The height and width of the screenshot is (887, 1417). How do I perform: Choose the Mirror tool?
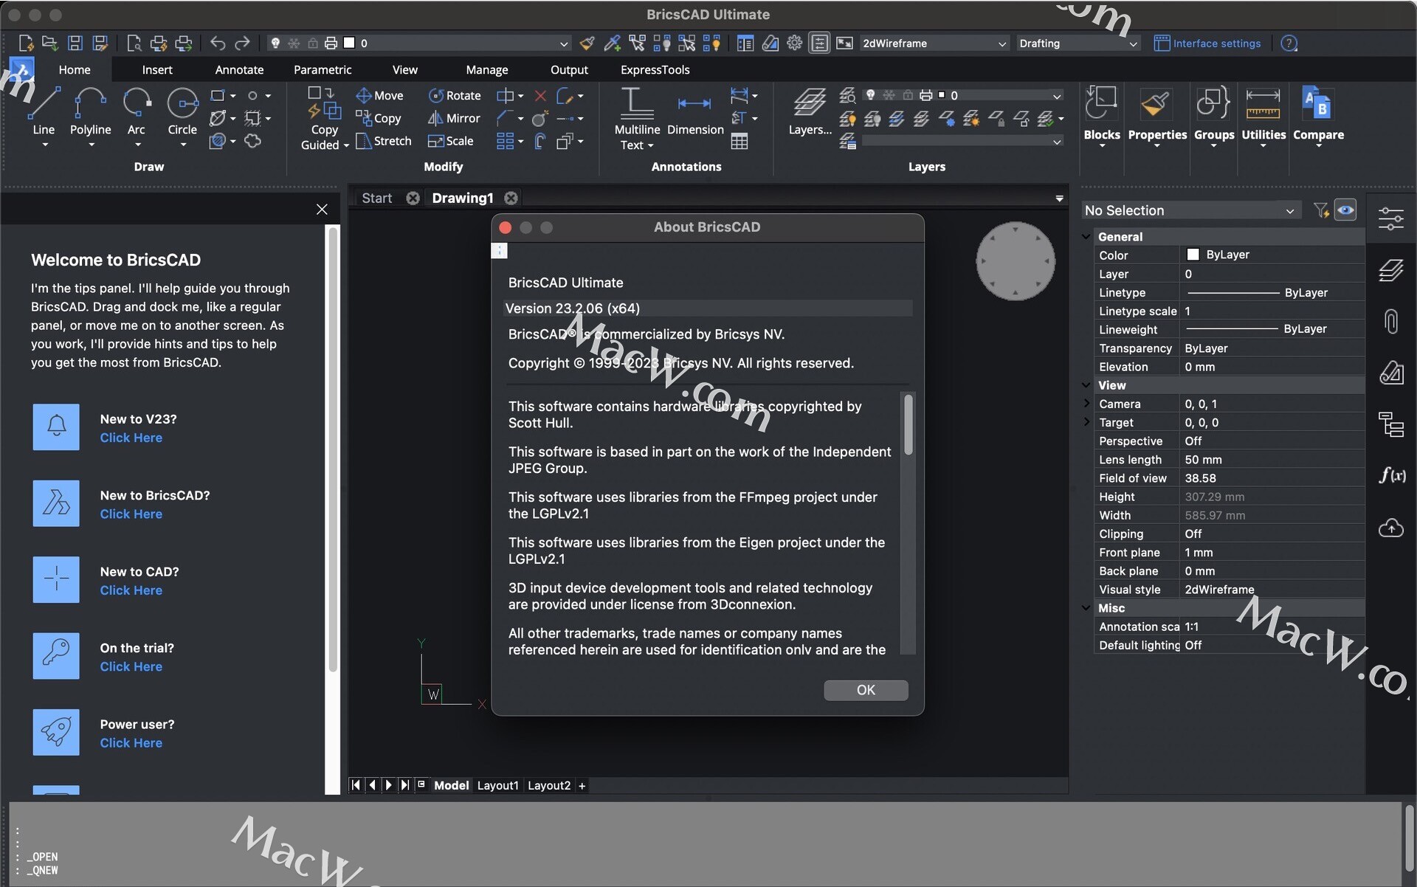[454, 118]
